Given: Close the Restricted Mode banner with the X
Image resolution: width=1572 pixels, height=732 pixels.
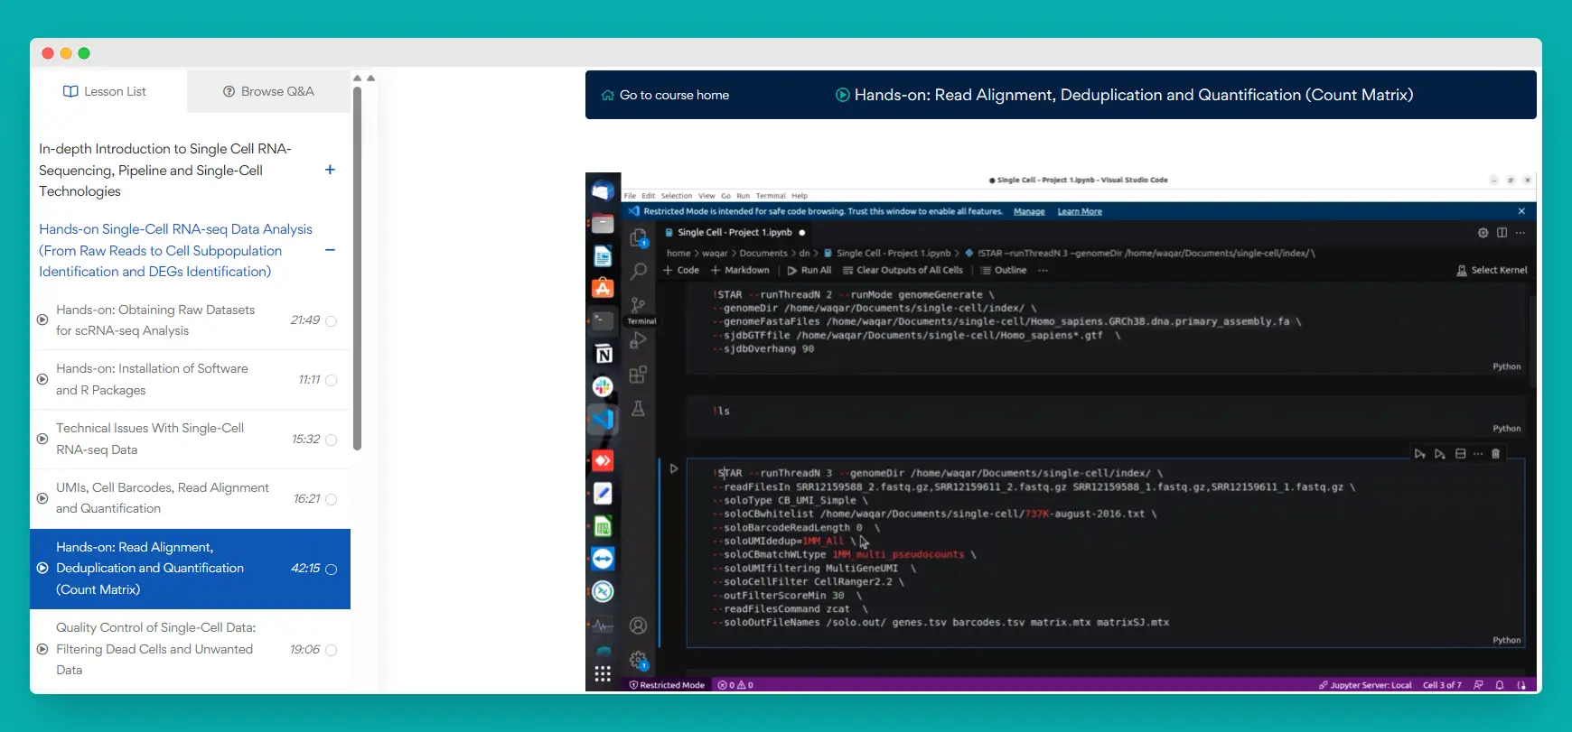Looking at the screenshot, I should (1521, 211).
